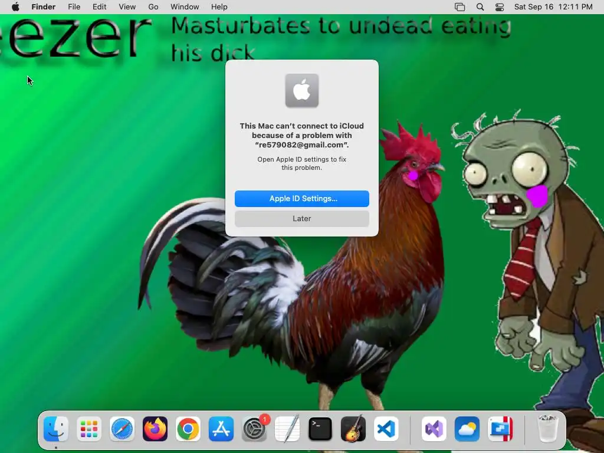Click the date and time clock
This screenshot has height=453, width=604.
(x=553, y=7)
